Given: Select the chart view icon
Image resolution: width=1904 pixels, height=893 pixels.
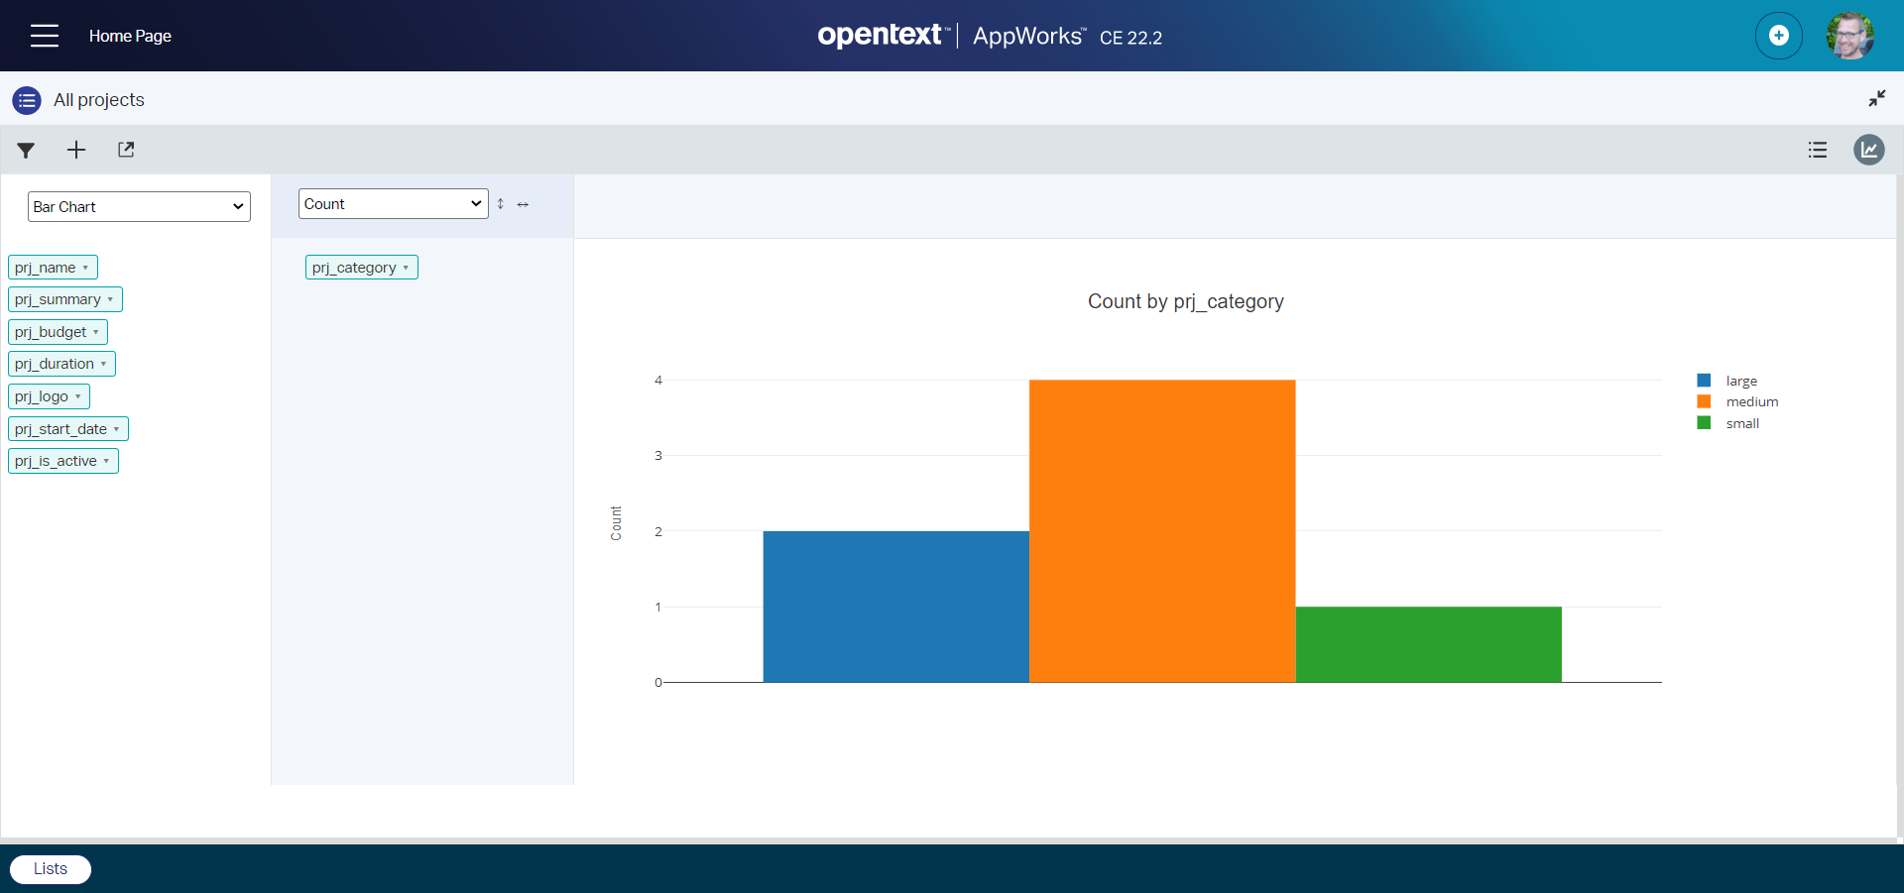Looking at the screenshot, I should point(1868,150).
